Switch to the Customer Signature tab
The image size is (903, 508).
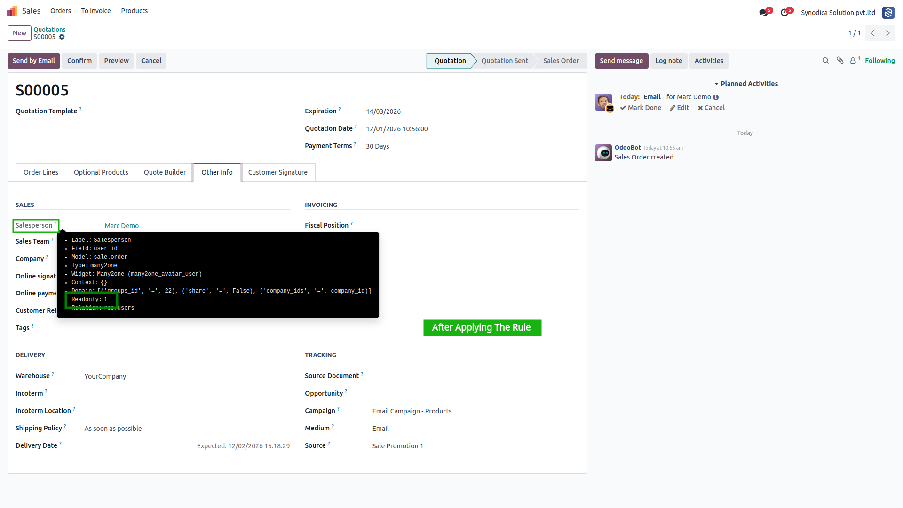pos(278,172)
